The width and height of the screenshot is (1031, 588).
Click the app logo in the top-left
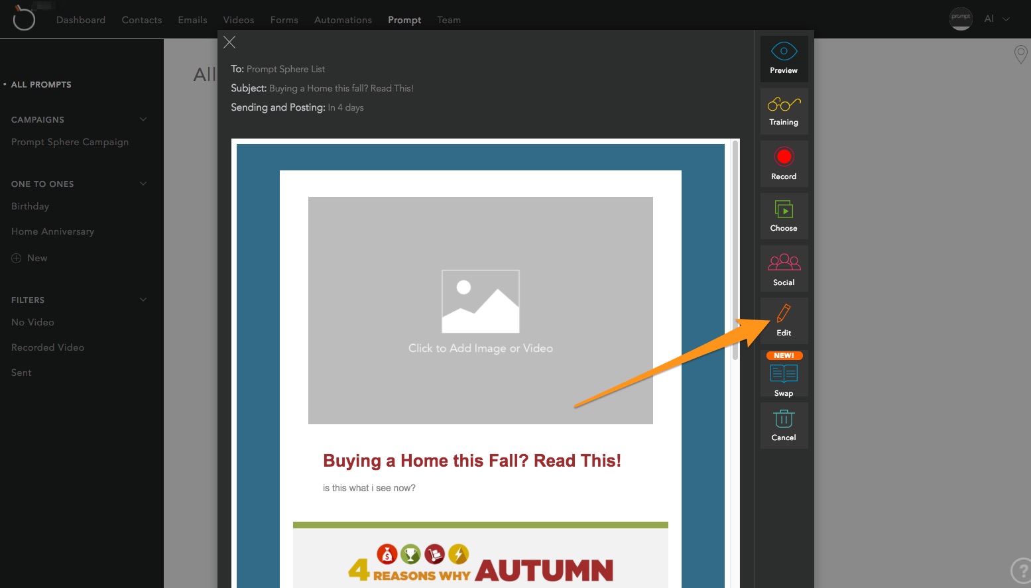tap(23, 18)
